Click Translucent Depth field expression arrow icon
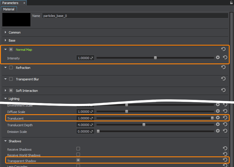The image size is (234, 167). pos(92,125)
